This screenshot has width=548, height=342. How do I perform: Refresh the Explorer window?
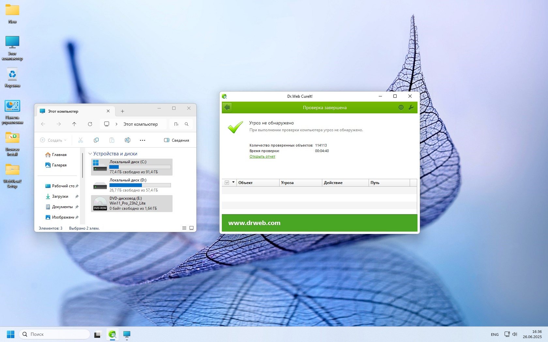[90, 124]
